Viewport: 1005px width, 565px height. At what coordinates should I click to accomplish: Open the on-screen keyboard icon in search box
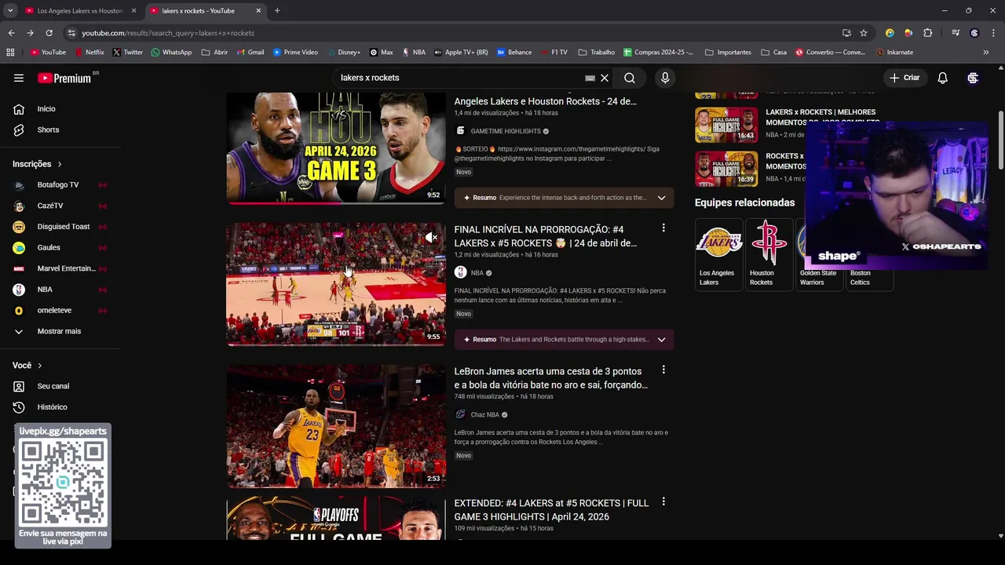pos(590,78)
